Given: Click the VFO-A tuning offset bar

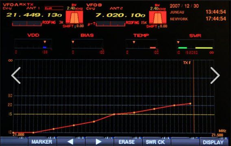Looking at the screenshot, I should (27, 24).
